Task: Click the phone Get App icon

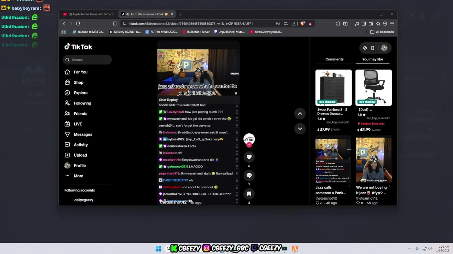Action: (373, 48)
